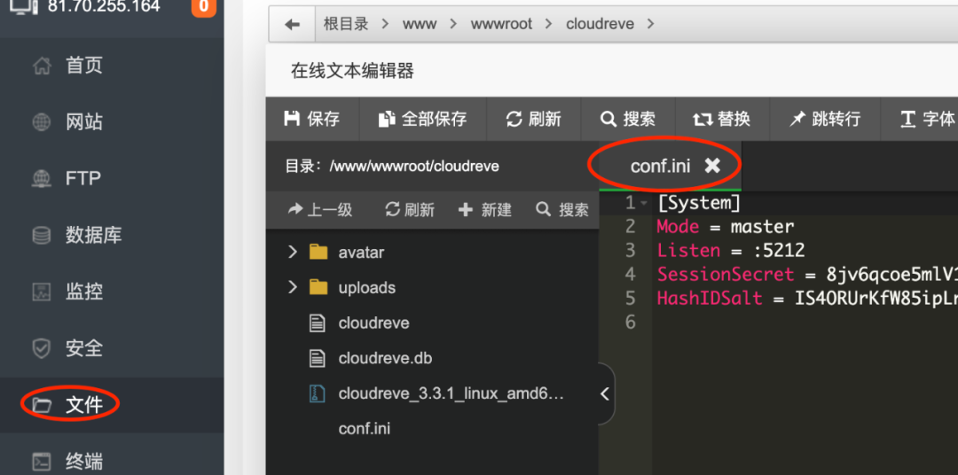Click the 字体 font button
Viewport: 958px width, 475px height.
coord(928,119)
